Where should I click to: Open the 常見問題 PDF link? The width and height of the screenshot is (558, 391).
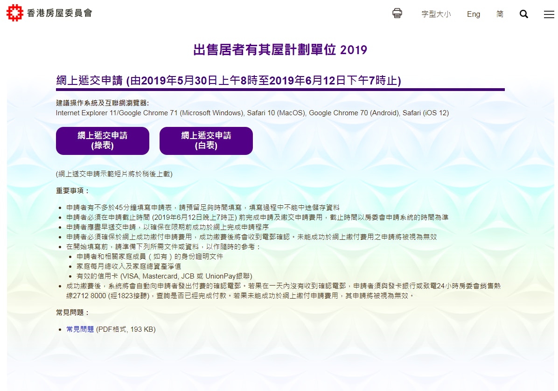(x=80, y=329)
